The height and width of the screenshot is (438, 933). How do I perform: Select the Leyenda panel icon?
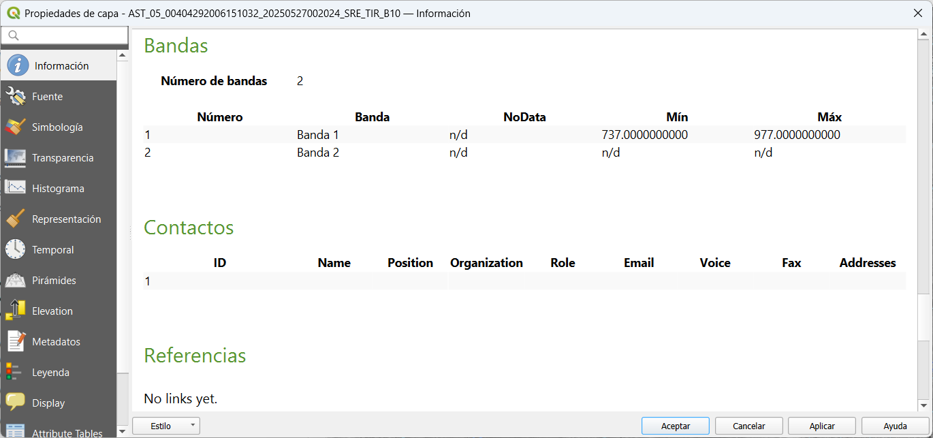pos(15,372)
